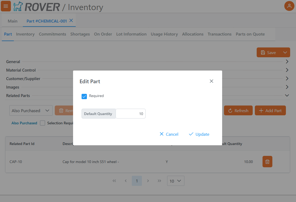Image resolution: width=296 pixels, height=202 pixels.
Task: Enable the Selection Required checkbox
Action: tap(43, 123)
